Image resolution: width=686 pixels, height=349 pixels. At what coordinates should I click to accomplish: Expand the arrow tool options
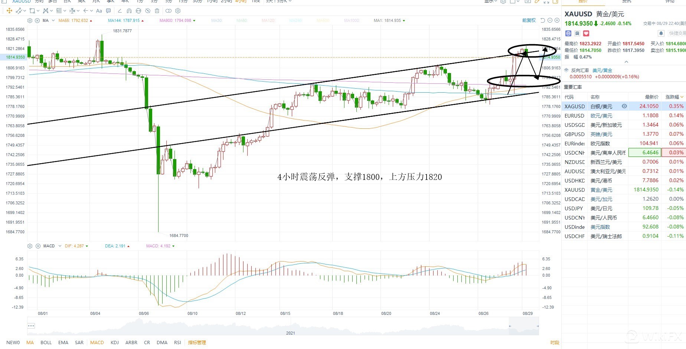tap(91, 11)
